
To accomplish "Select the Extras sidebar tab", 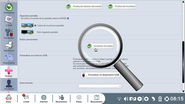I will click(x=9, y=72).
